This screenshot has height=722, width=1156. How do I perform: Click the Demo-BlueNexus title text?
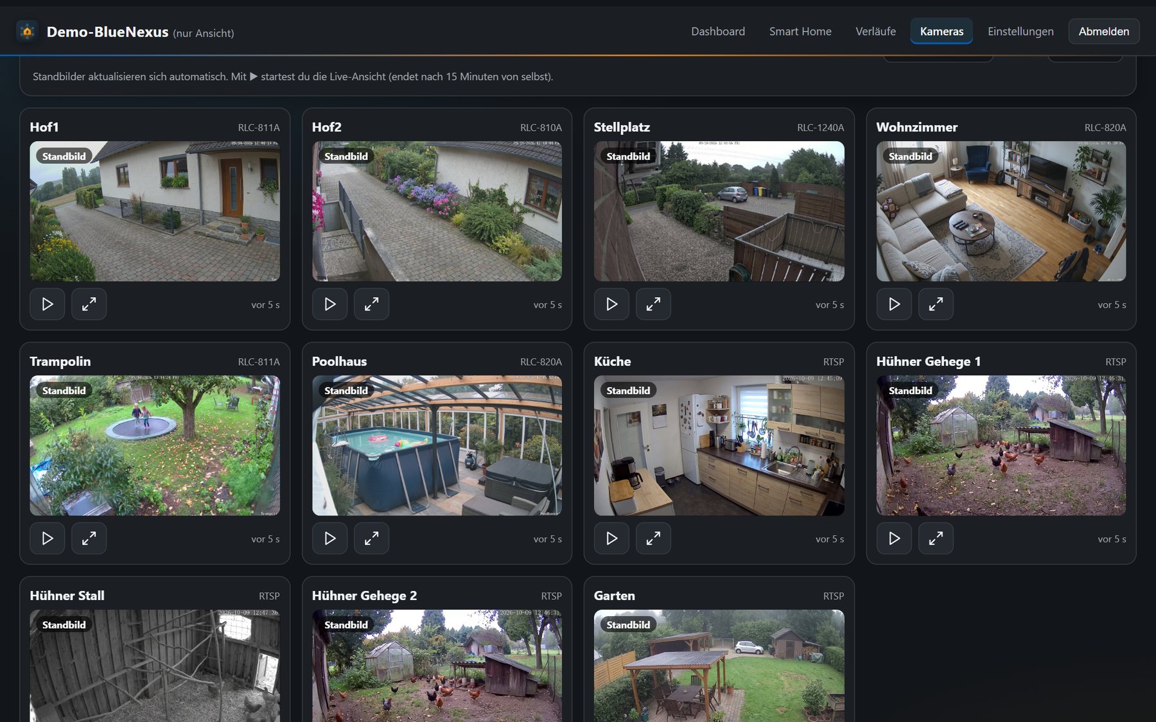107,32
